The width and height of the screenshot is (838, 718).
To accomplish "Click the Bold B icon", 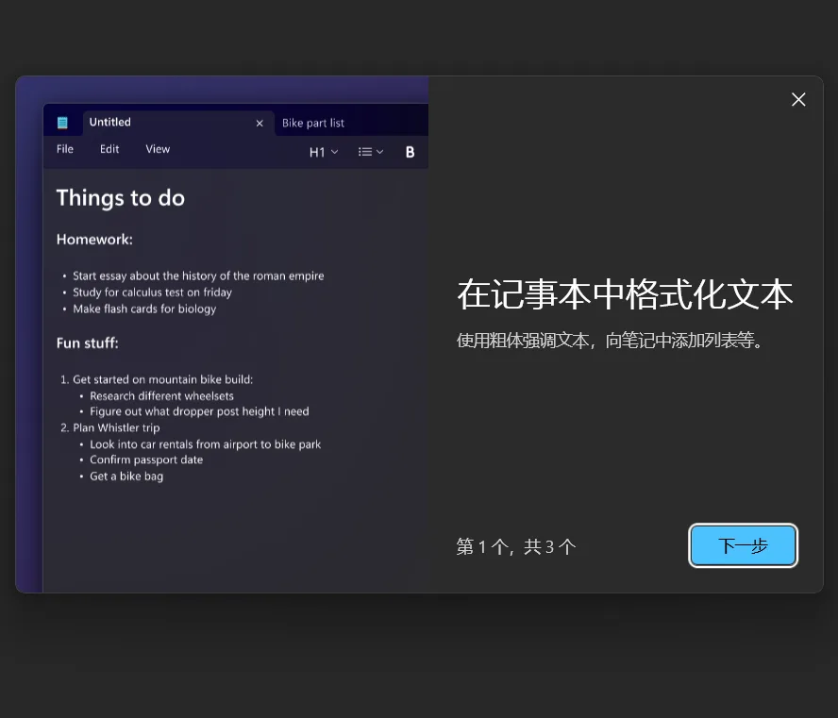I will (x=410, y=152).
